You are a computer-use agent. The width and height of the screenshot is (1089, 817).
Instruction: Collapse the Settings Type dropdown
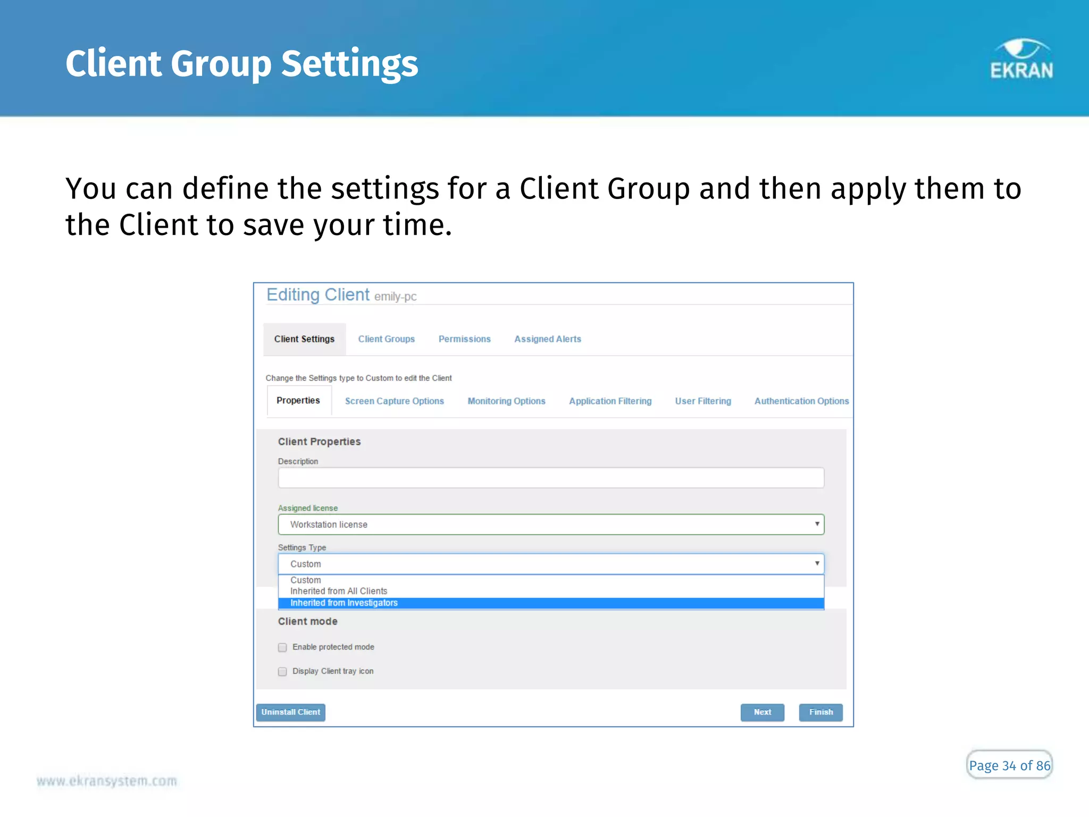pos(551,564)
